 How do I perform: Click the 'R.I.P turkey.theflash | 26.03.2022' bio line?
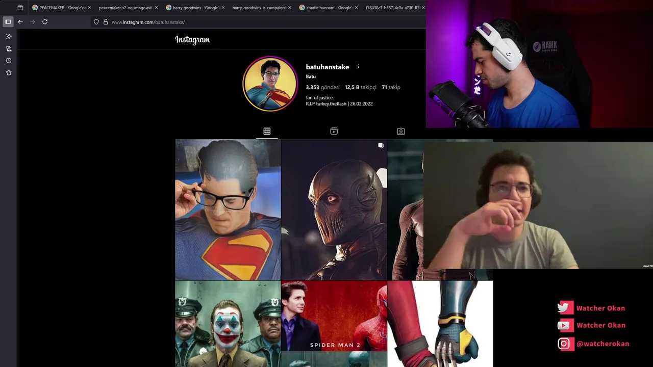point(339,103)
